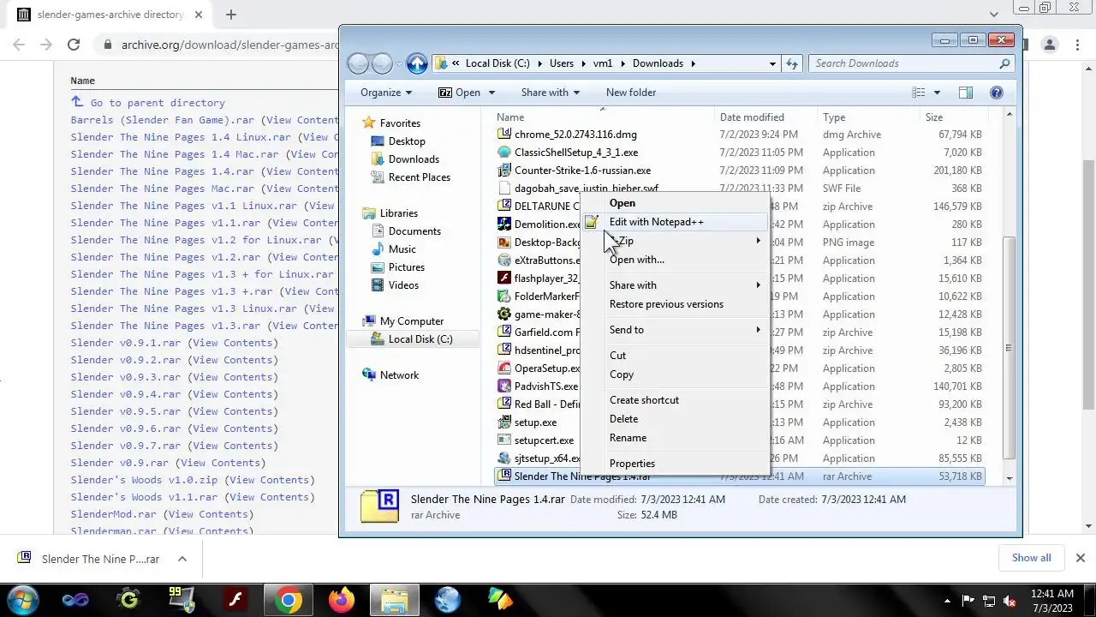This screenshot has width=1096, height=617.
Task: Open the download item chevron menu
Action: pyautogui.click(x=182, y=559)
